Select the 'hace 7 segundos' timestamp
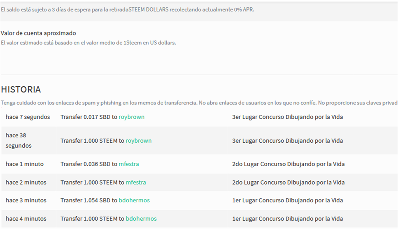This screenshot has height=229, width=398. [x=28, y=117]
